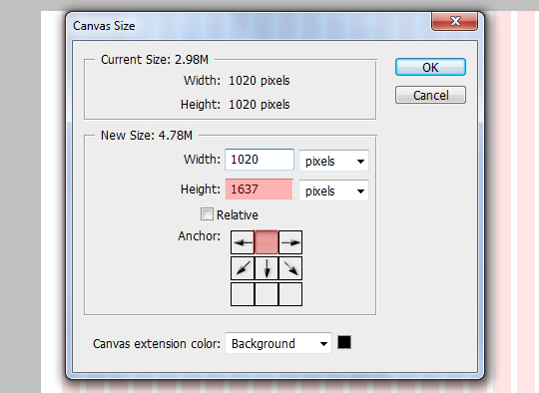539x393 pixels.
Task: Click the Anchor label
Action: (199, 236)
